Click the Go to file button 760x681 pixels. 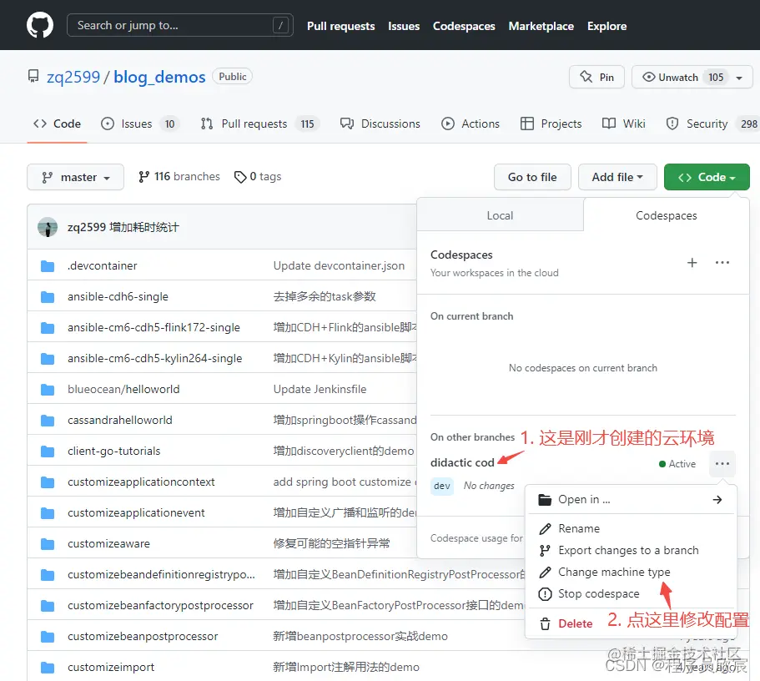click(x=532, y=177)
